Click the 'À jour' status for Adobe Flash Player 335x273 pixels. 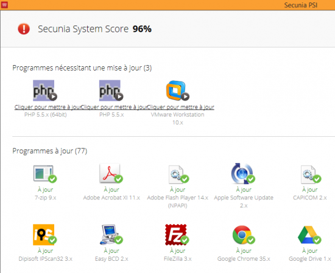[177, 189]
